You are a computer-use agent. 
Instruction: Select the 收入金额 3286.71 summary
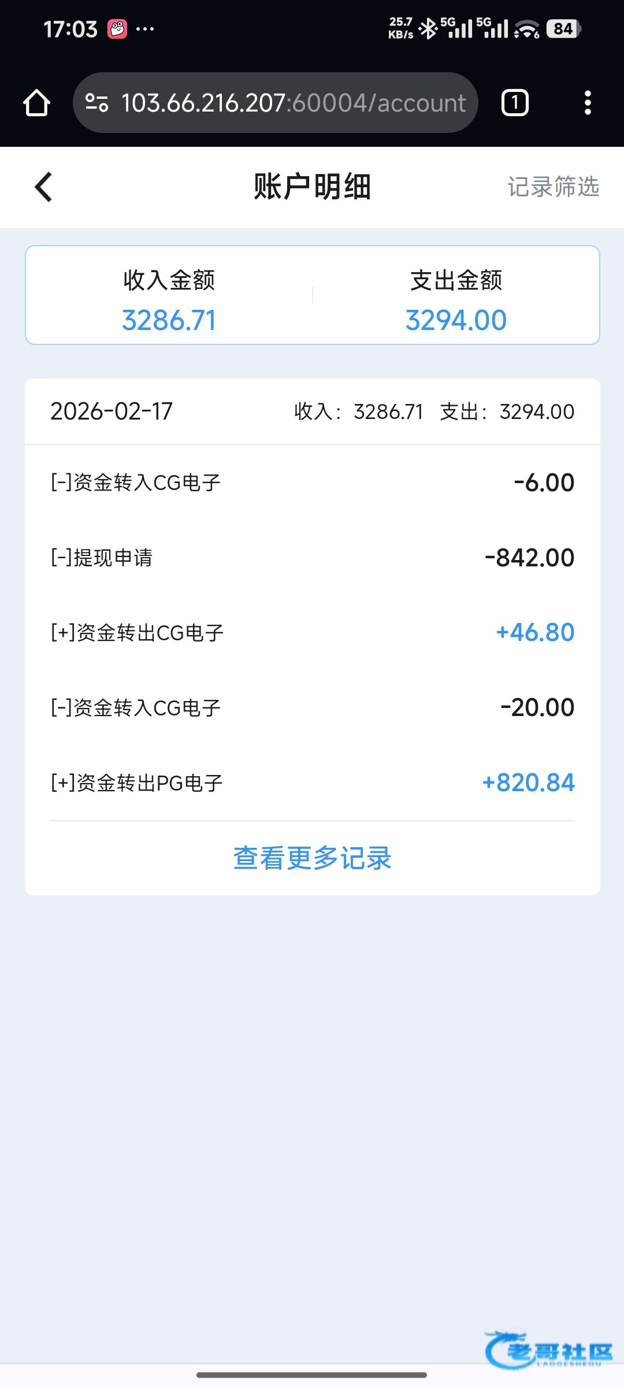[x=169, y=301]
